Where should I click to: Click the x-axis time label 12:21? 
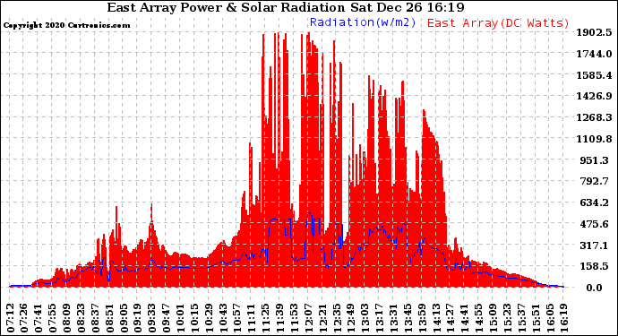click(x=322, y=318)
